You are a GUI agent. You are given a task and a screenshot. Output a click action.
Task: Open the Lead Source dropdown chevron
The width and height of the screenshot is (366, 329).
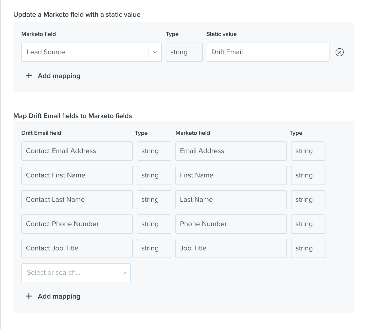coord(155,52)
